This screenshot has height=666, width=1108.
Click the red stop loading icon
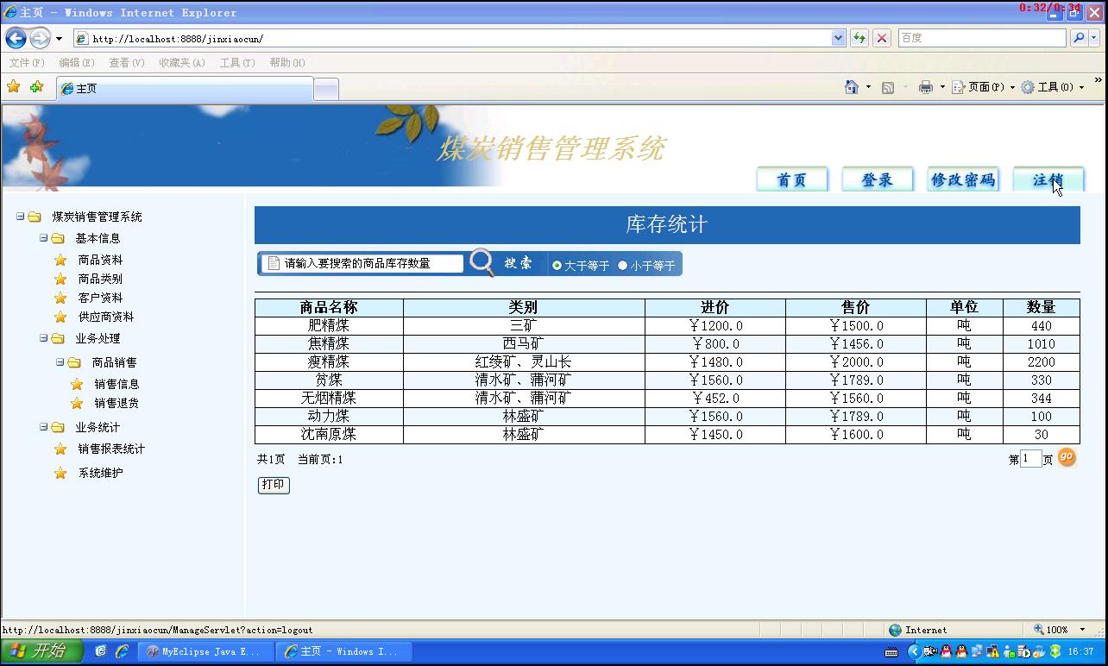tap(882, 38)
